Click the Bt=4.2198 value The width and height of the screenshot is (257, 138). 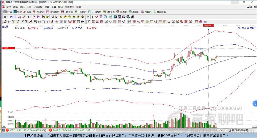(92, 28)
